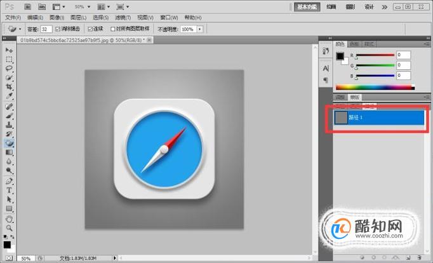Open the View (视图) menu
The width and height of the screenshot is (433, 263).
point(145,18)
